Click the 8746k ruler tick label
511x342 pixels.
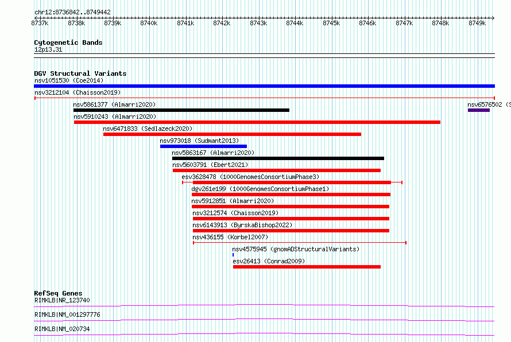click(x=367, y=23)
